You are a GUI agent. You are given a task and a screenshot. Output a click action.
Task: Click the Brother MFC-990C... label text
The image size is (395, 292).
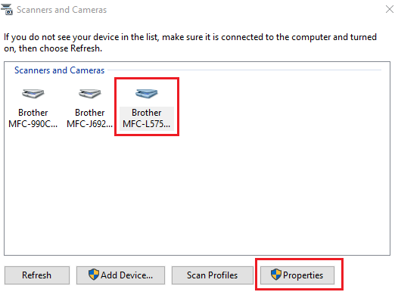(x=33, y=118)
